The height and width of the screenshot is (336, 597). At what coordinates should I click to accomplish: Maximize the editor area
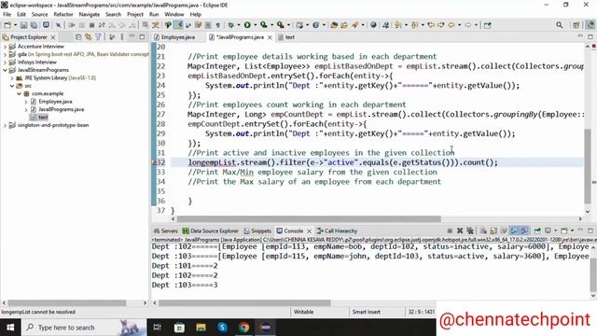[590, 36]
